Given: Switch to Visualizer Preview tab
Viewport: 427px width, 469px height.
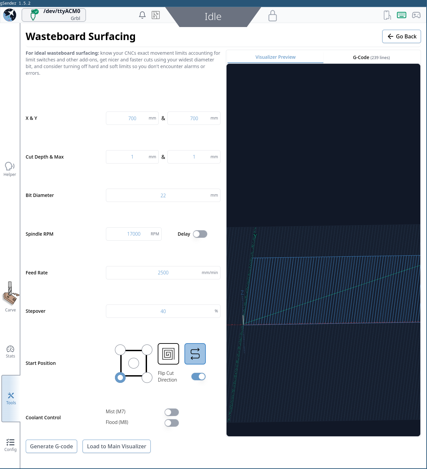Looking at the screenshot, I should (x=275, y=57).
